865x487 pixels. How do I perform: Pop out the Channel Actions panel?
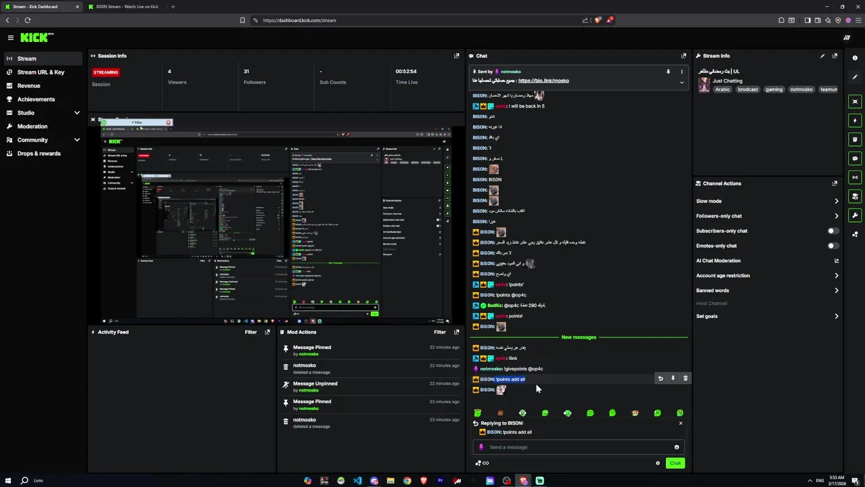(x=835, y=183)
